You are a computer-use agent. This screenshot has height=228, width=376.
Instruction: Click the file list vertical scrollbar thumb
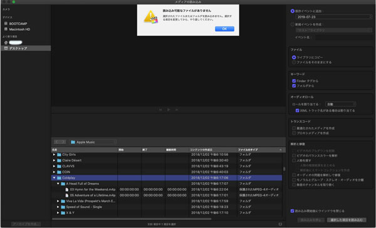coord(284,168)
